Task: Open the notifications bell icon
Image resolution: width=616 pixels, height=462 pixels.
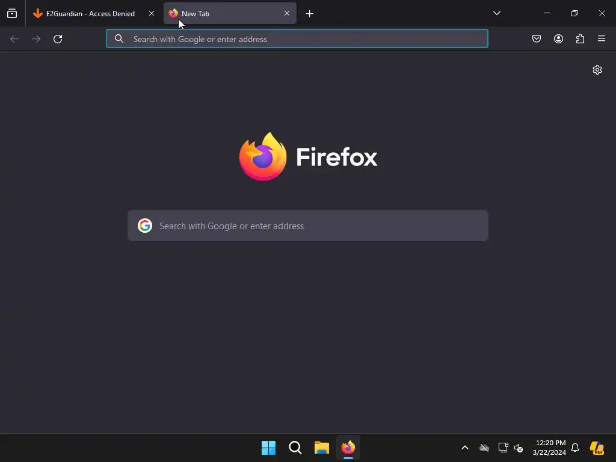Action: click(x=575, y=448)
